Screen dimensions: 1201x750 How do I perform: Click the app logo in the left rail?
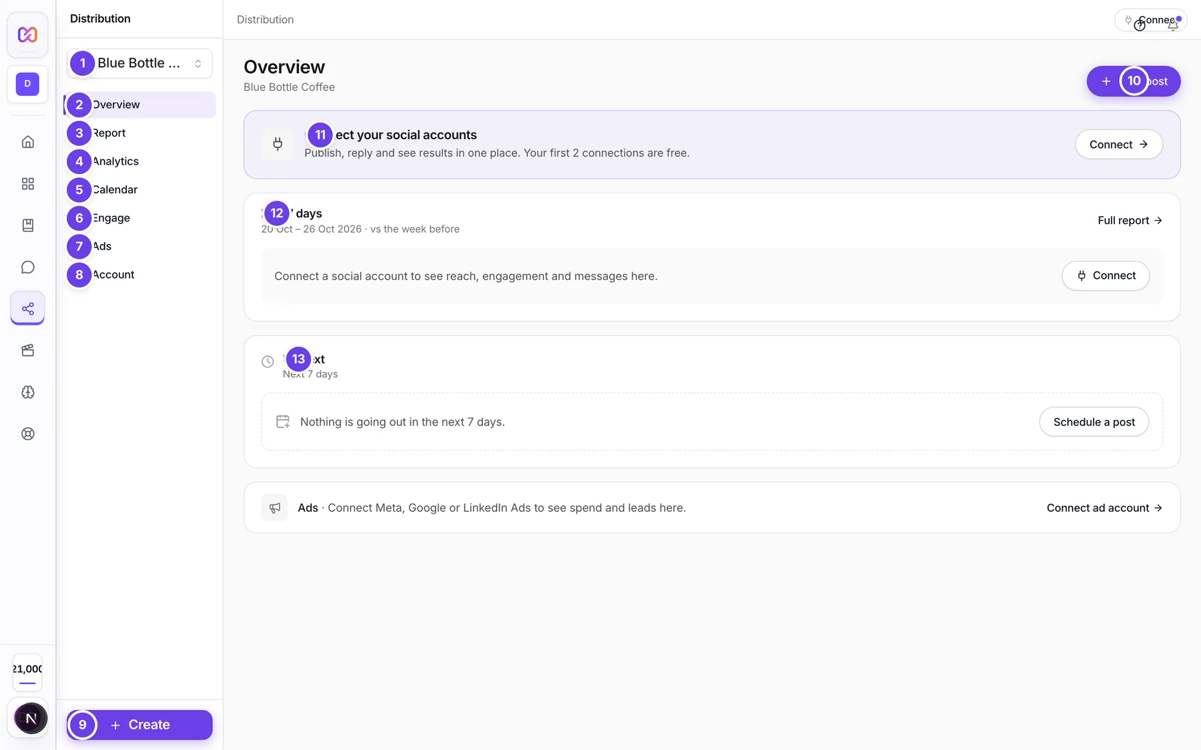tap(27, 35)
